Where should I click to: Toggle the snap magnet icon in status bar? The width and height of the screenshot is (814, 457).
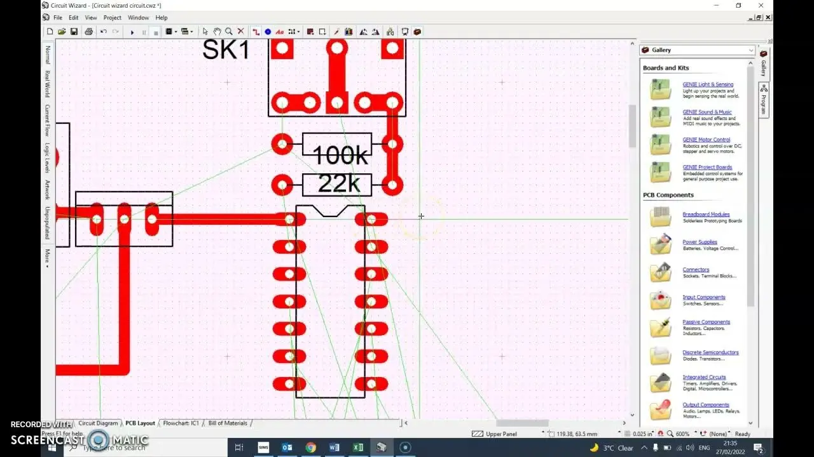click(x=661, y=434)
